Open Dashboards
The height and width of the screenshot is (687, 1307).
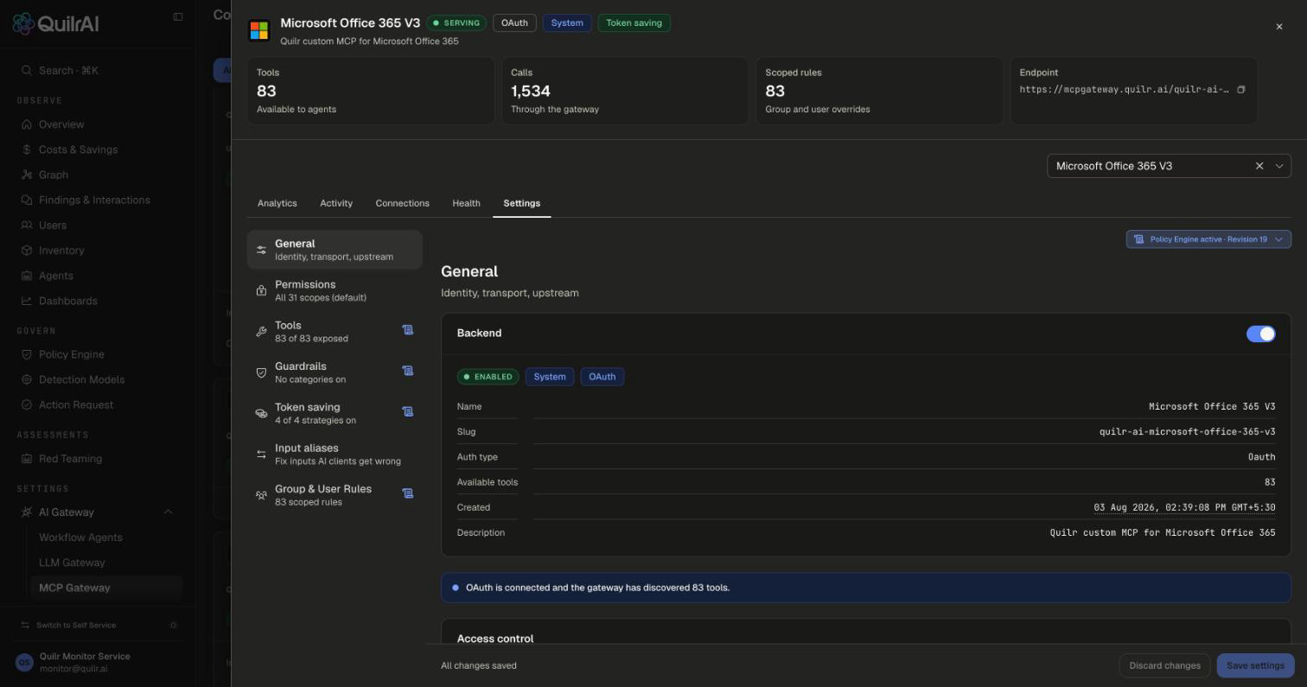pos(68,301)
